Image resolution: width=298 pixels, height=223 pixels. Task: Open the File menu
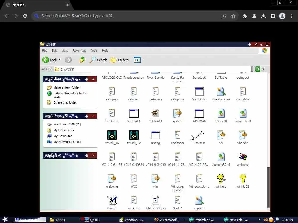pos(45,51)
